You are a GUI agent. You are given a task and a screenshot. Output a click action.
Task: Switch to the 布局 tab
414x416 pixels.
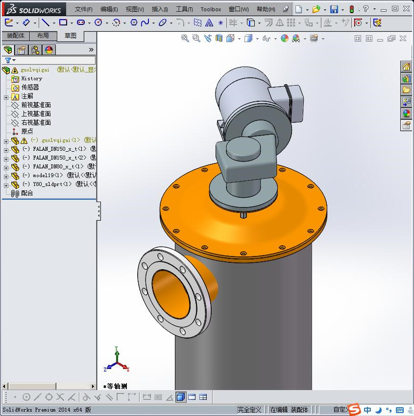click(43, 36)
